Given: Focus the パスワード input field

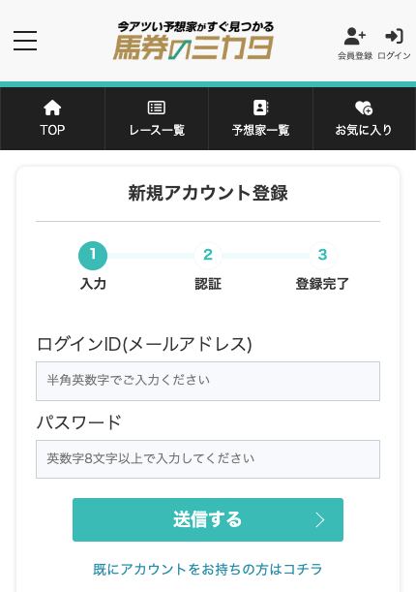Looking at the screenshot, I should pyautogui.click(x=208, y=459).
